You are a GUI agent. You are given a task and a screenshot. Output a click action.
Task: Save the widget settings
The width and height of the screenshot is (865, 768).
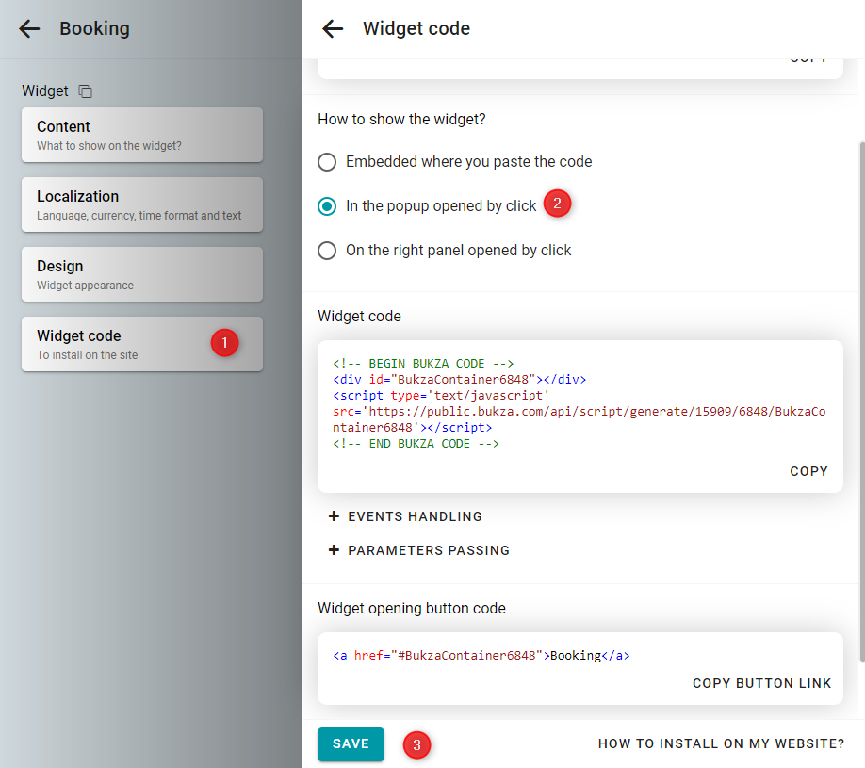pos(351,743)
